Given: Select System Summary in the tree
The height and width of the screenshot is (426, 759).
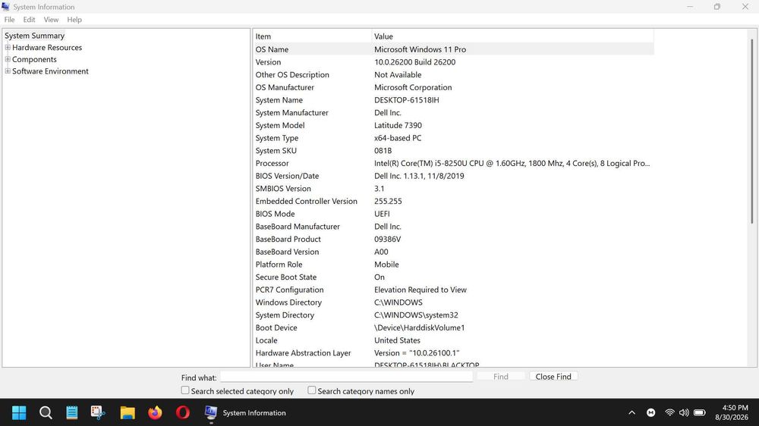Looking at the screenshot, I should tap(34, 36).
